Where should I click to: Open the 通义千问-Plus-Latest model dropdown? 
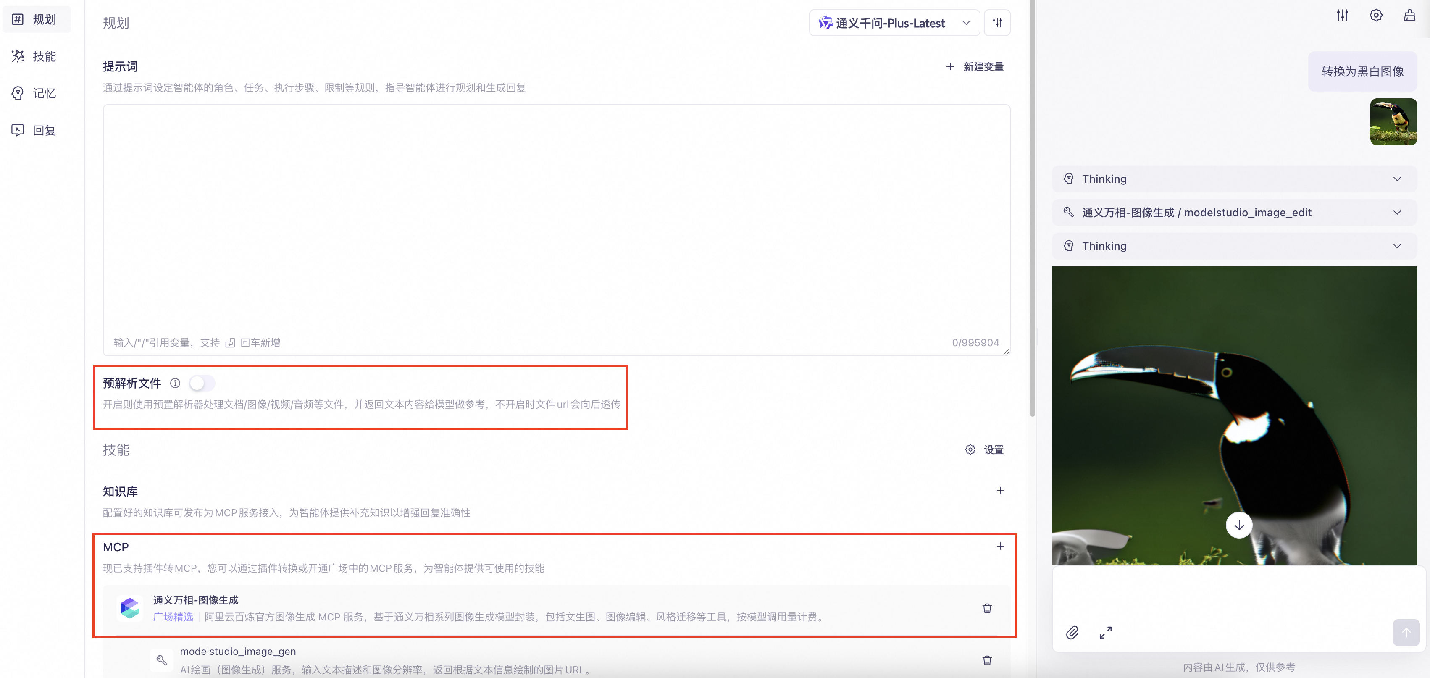(x=894, y=23)
